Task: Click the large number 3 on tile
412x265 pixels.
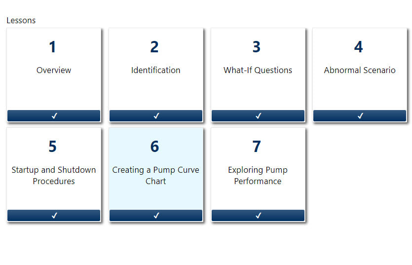Action: pos(257,47)
